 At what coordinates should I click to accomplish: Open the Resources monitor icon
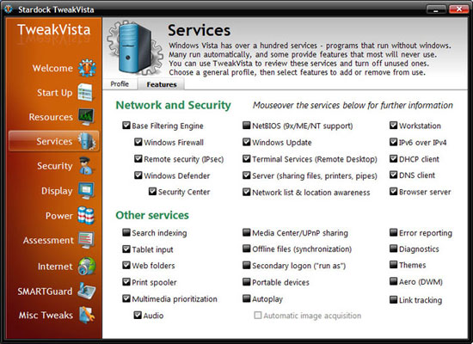(x=86, y=117)
